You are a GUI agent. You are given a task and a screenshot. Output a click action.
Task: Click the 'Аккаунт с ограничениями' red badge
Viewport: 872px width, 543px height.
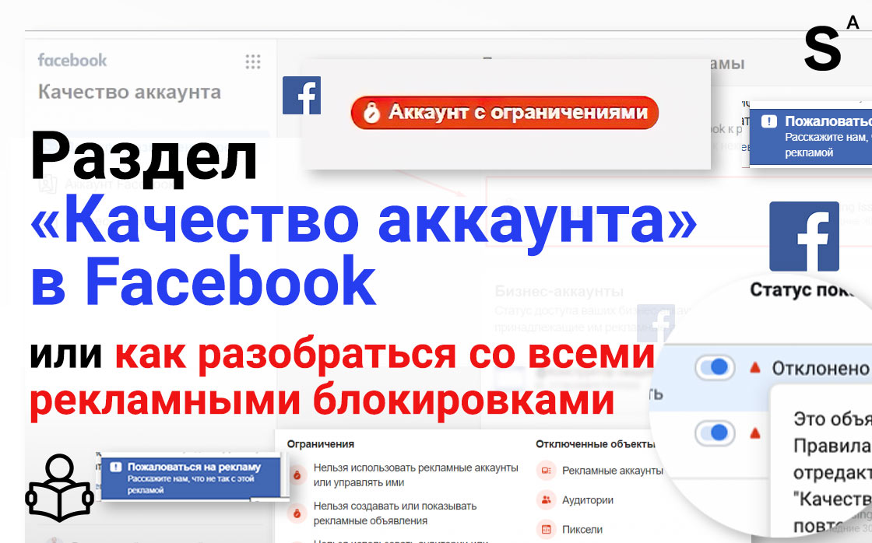tap(505, 112)
